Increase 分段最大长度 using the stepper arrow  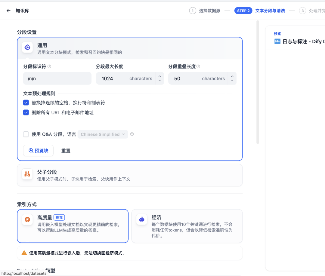[x=159, y=77]
